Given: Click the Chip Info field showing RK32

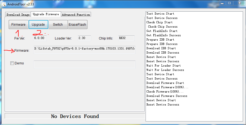Looking at the screenshot, I should click(x=127, y=38).
